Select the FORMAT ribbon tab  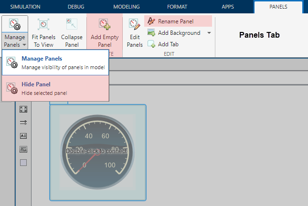coord(177,7)
